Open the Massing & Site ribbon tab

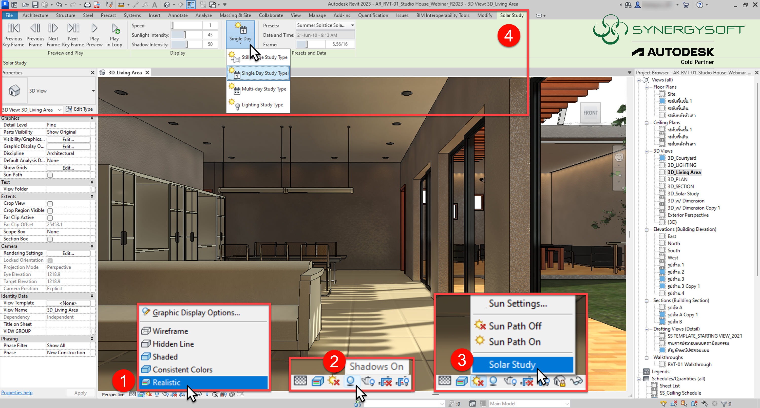coord(235,15)
